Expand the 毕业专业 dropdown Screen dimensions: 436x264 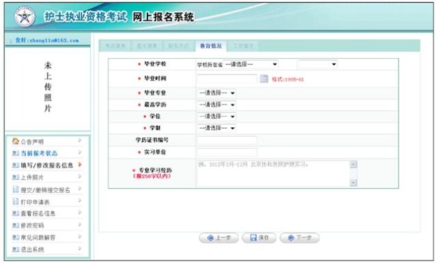[x=217, y=93]
